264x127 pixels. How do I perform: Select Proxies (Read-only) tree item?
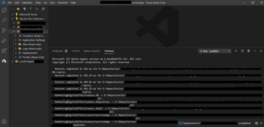(33, 57)
